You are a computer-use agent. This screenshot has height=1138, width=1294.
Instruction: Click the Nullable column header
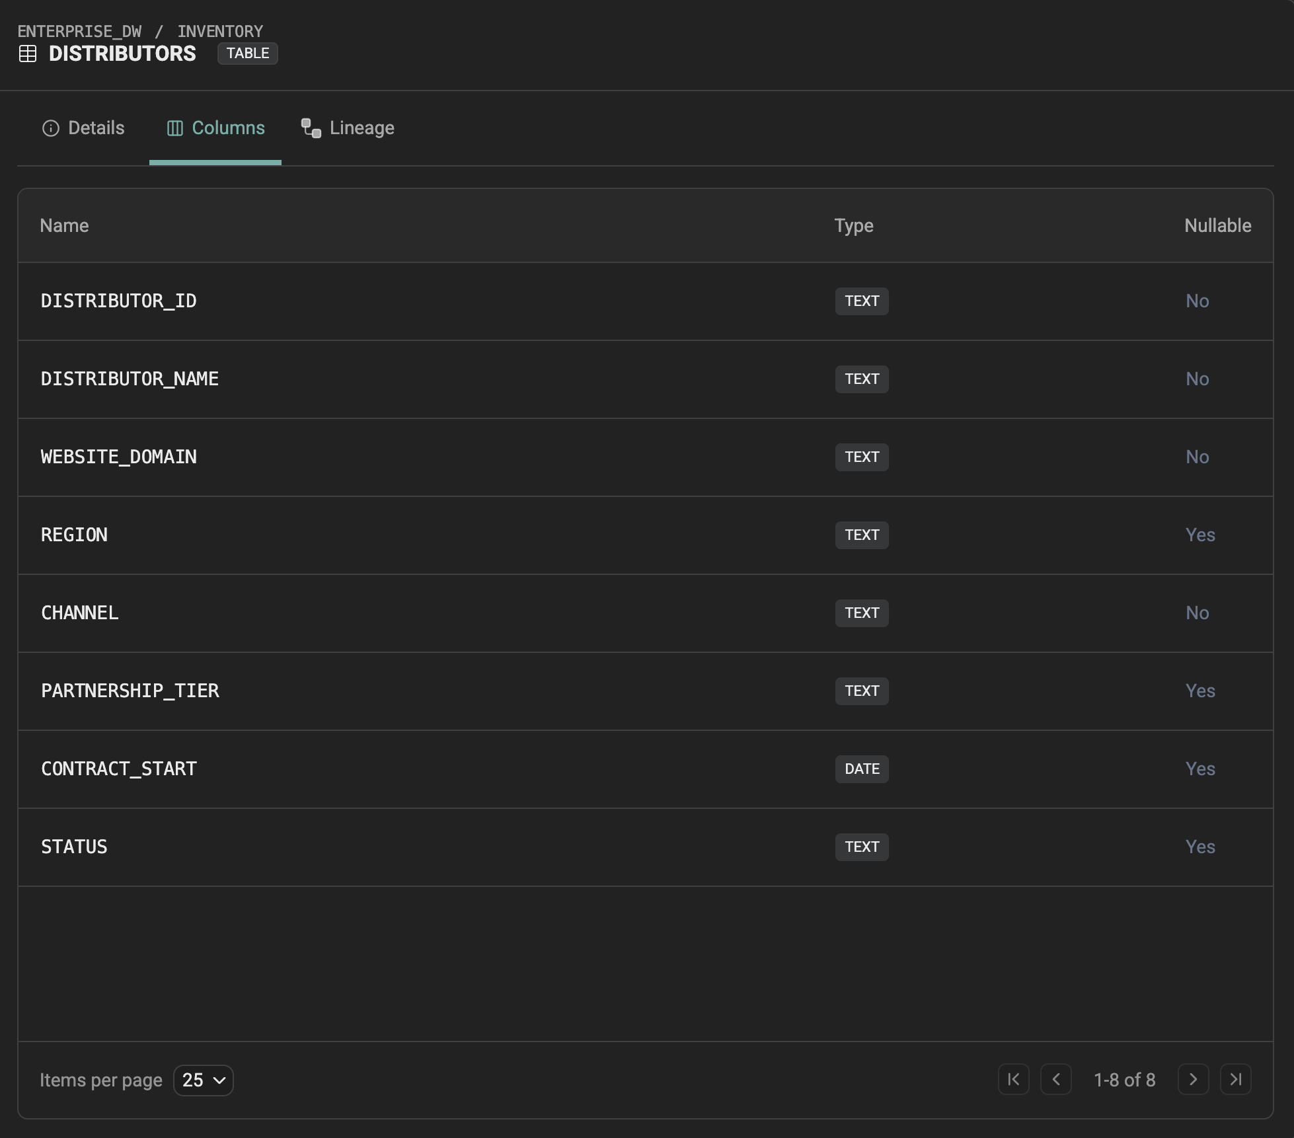click(1217, 225)
